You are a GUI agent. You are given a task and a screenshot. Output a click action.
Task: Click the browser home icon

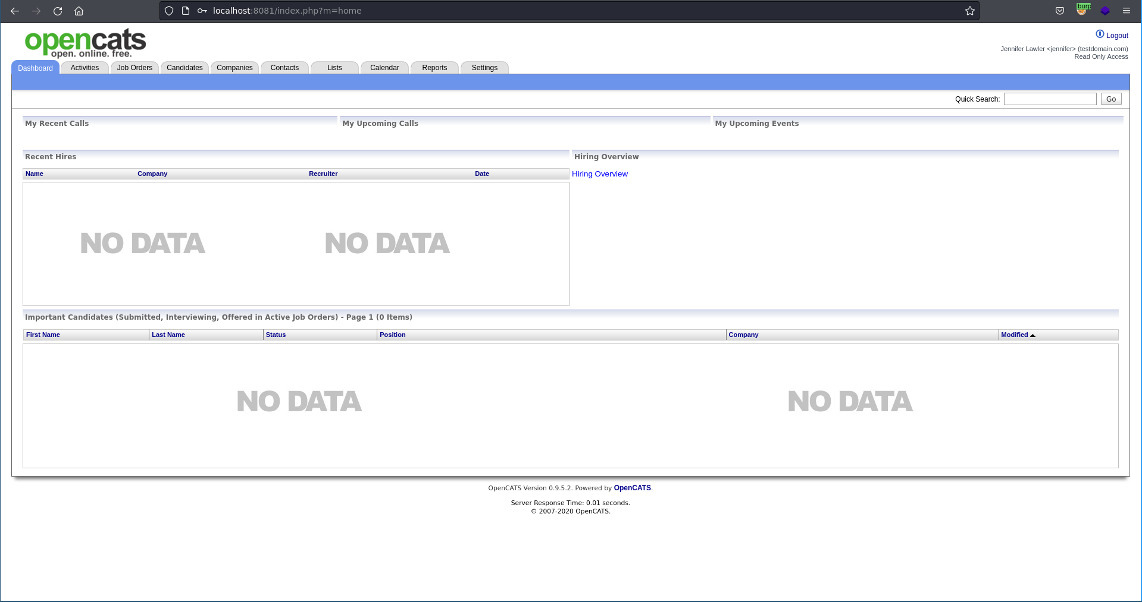79,11
